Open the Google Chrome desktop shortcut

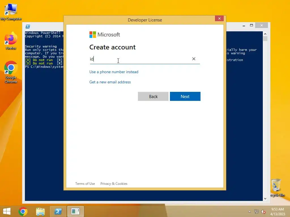point(11,72)
